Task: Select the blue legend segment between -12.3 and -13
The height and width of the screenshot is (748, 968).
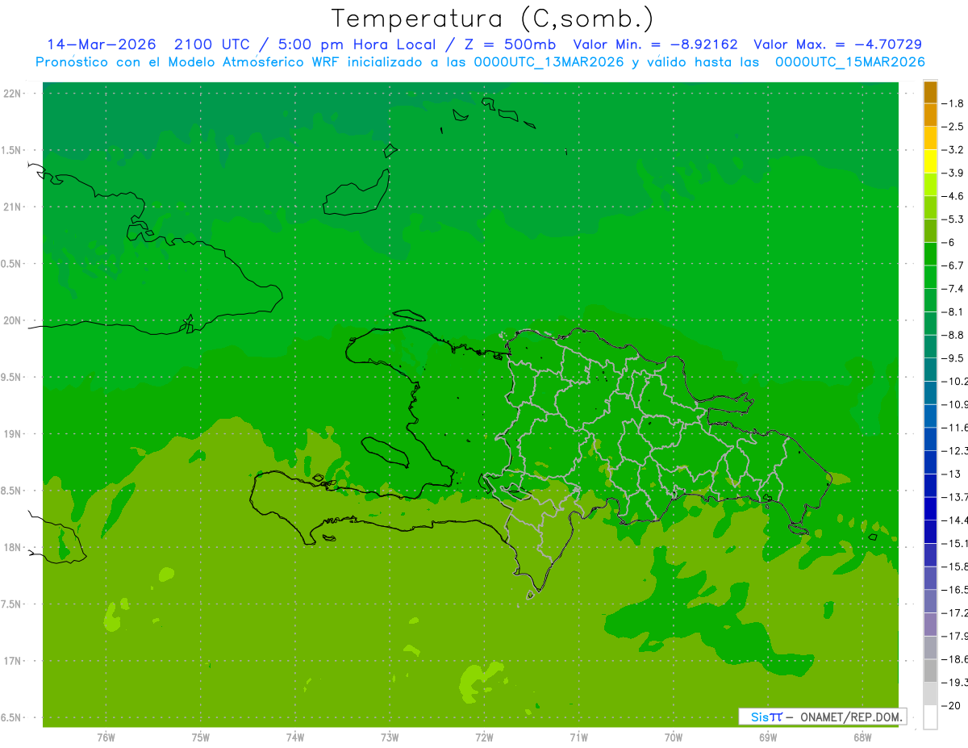Action: [x=930, y=462]
